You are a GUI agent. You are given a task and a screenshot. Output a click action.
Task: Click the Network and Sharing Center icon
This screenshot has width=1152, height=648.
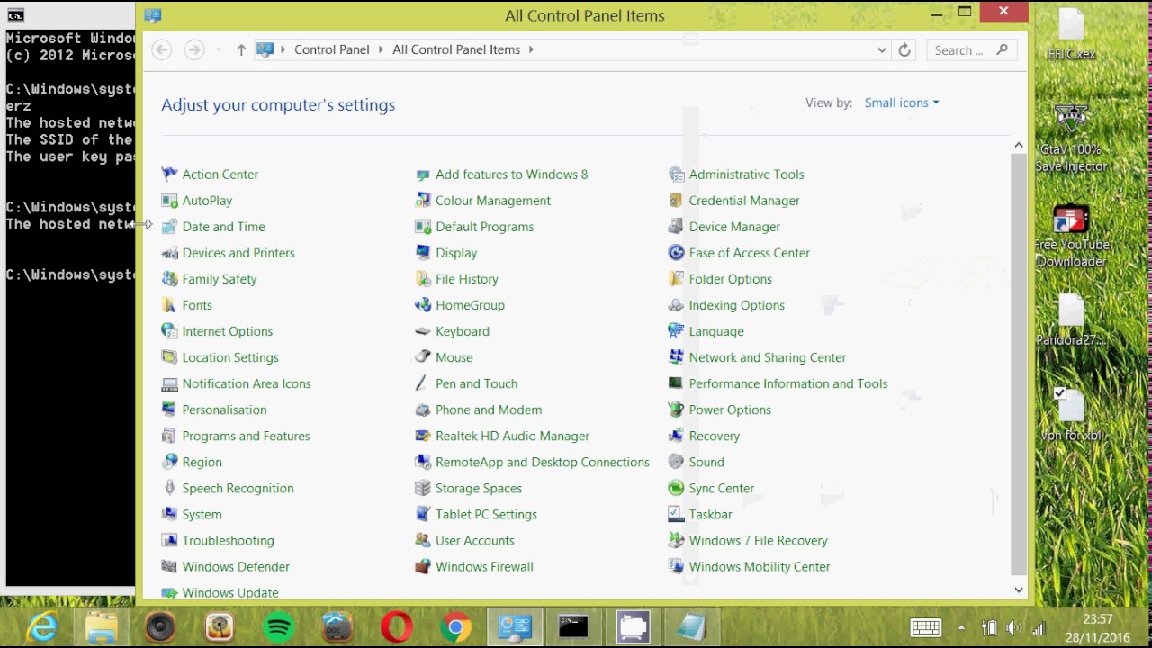pos(676,357)
